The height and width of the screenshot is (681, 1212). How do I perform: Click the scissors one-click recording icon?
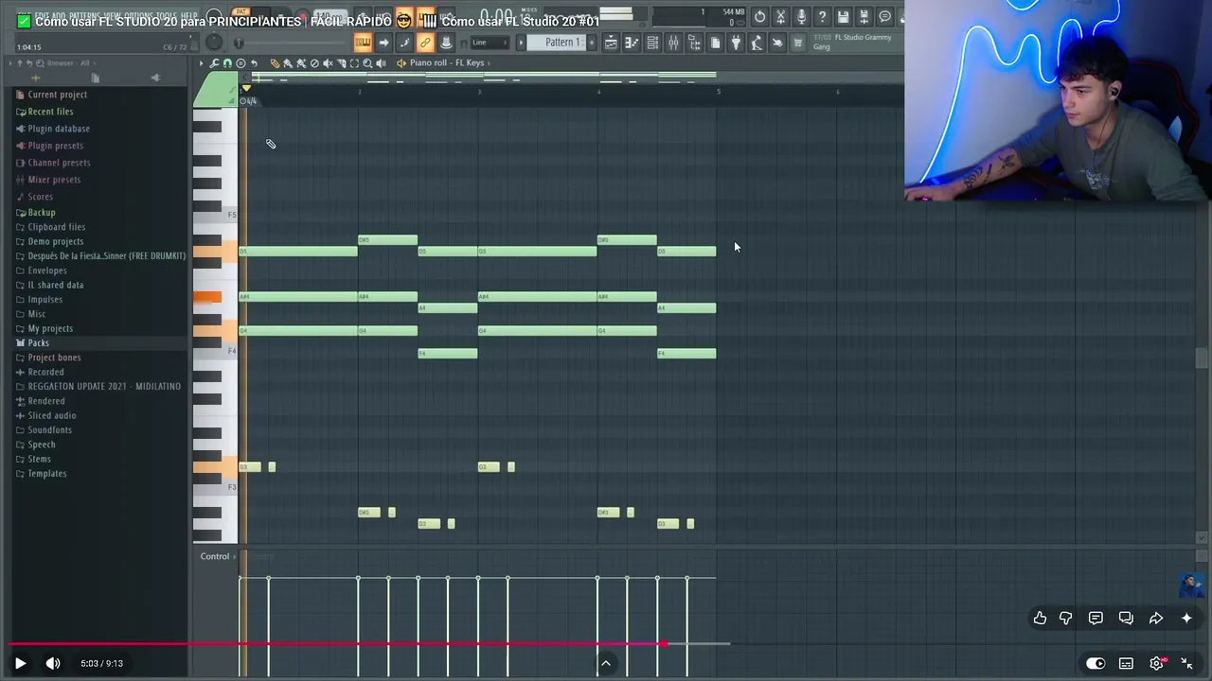click(x=780, y=16)
